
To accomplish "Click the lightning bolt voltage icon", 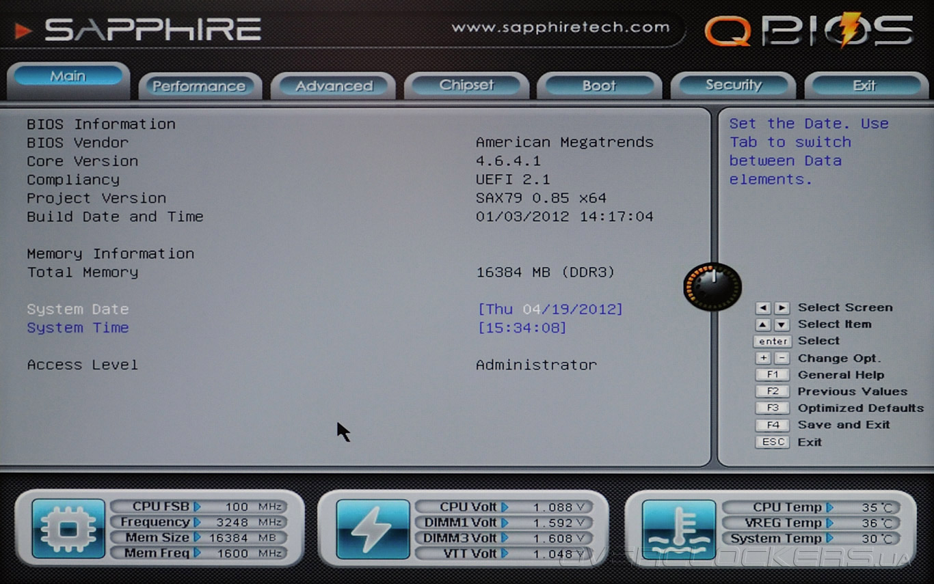I will (x=373, y=529).
